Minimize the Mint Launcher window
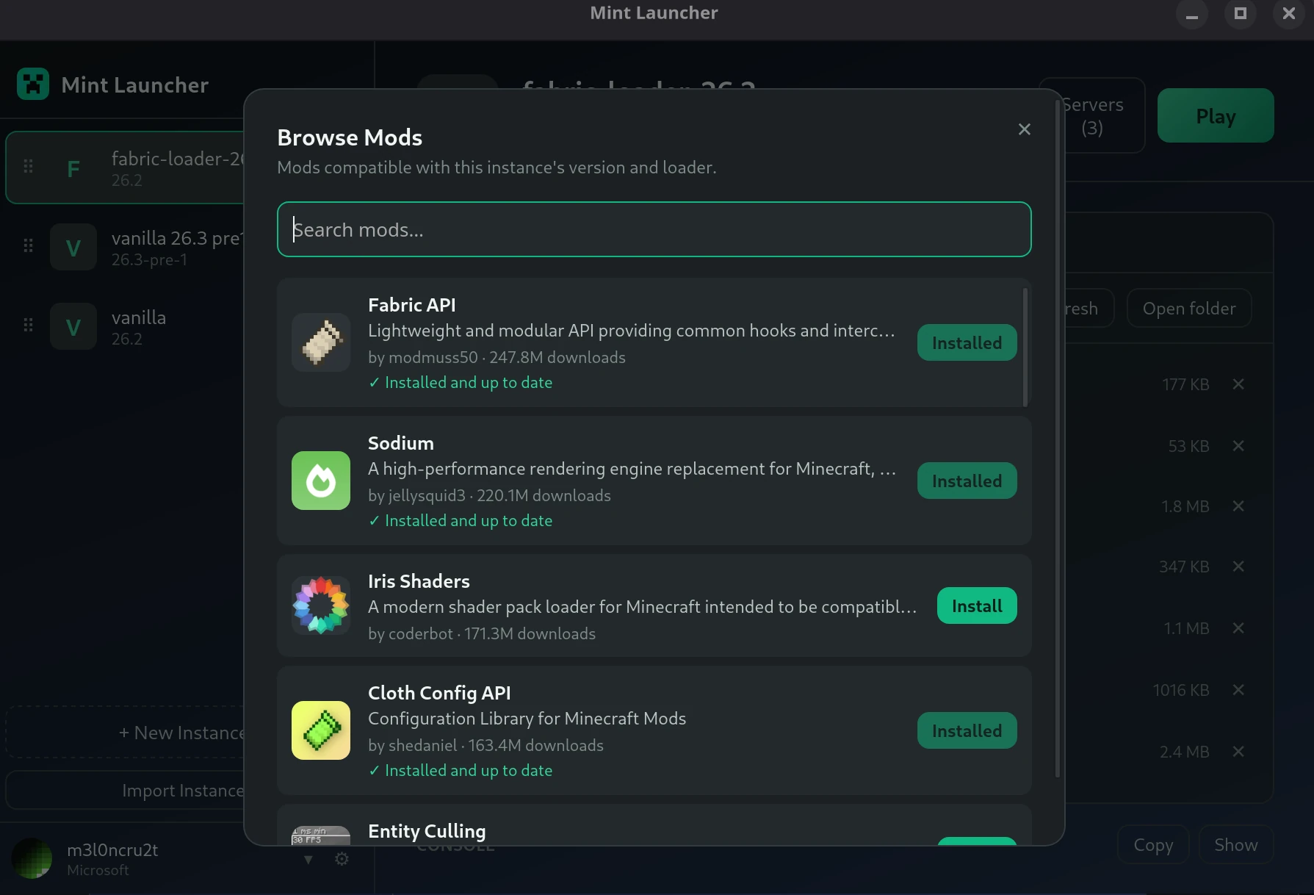1314x895 pixels. [x=1192, y=14]
